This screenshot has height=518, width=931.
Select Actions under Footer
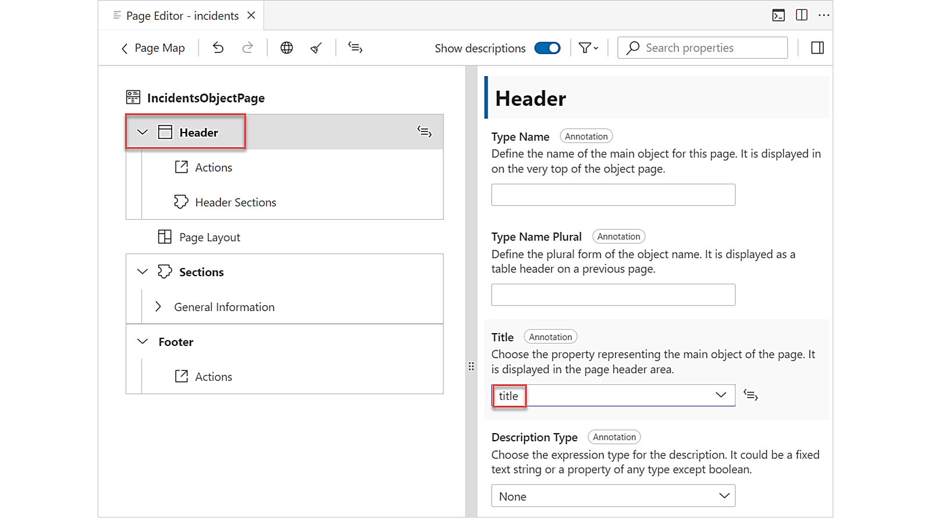click(x=214, y=377)
